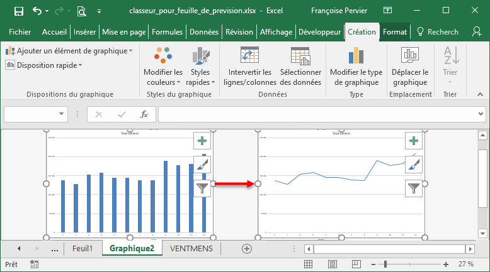Open the Name Box dropdown arrow
490x272 pixels.
62,114
